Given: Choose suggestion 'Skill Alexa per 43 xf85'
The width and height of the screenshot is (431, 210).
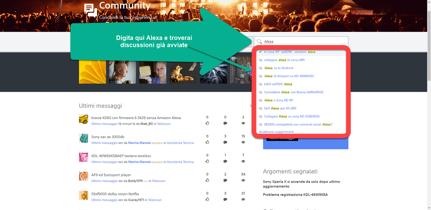Looking at the screenshot, I should [280, 108].
